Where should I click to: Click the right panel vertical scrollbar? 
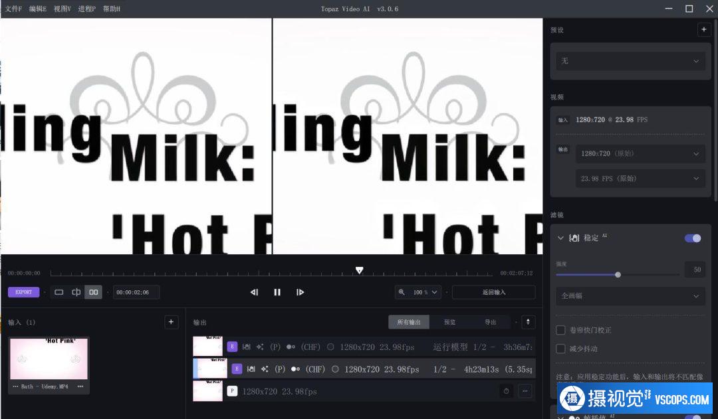(x=715, y=110)
